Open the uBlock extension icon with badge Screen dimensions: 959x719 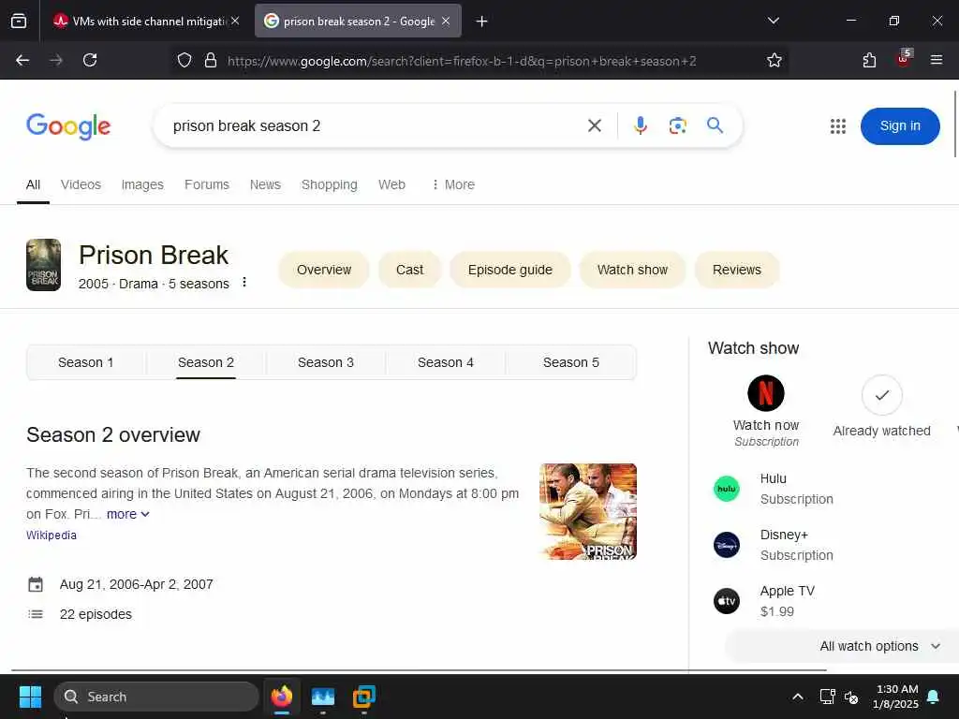(904, 59)
